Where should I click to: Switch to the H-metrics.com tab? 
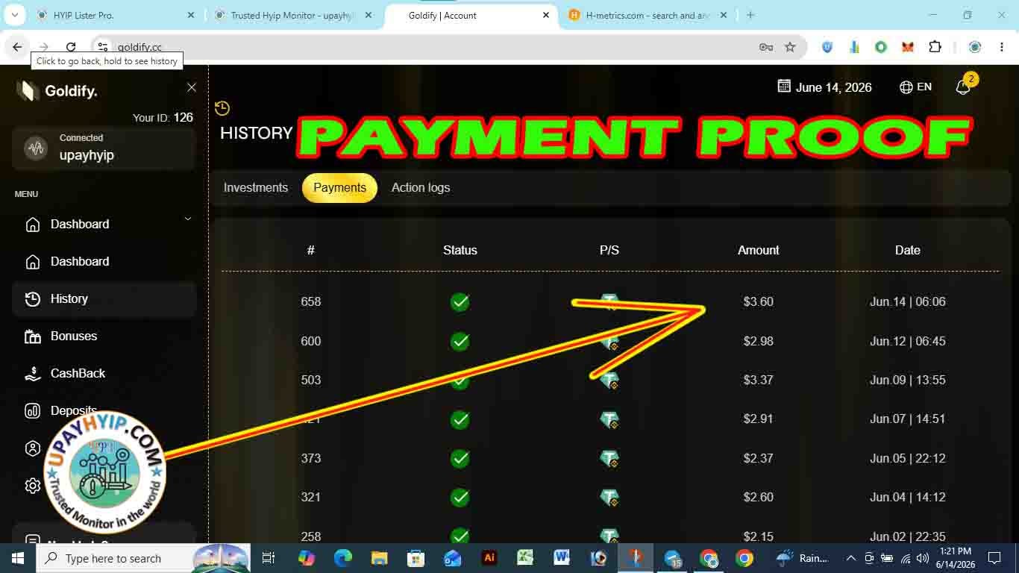click(x=648, y=15)
